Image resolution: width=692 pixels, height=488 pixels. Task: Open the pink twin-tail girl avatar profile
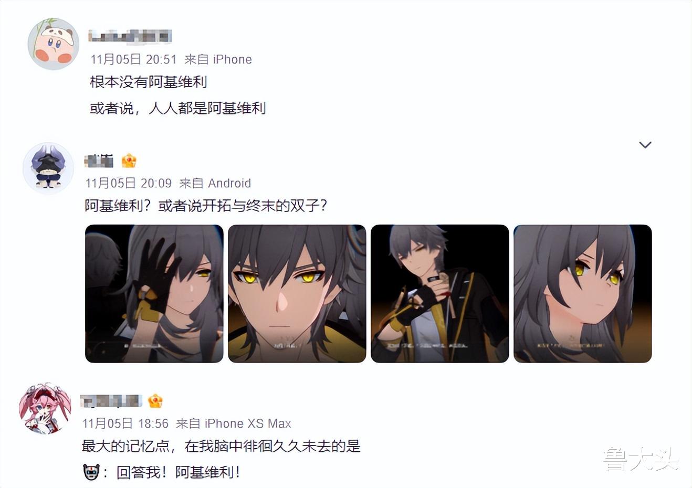[x=45, y=408]
